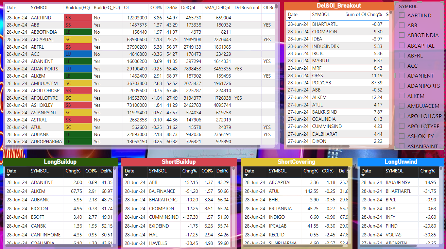Click the Date sort arrow in LongUnwind table

click(363, 175)
